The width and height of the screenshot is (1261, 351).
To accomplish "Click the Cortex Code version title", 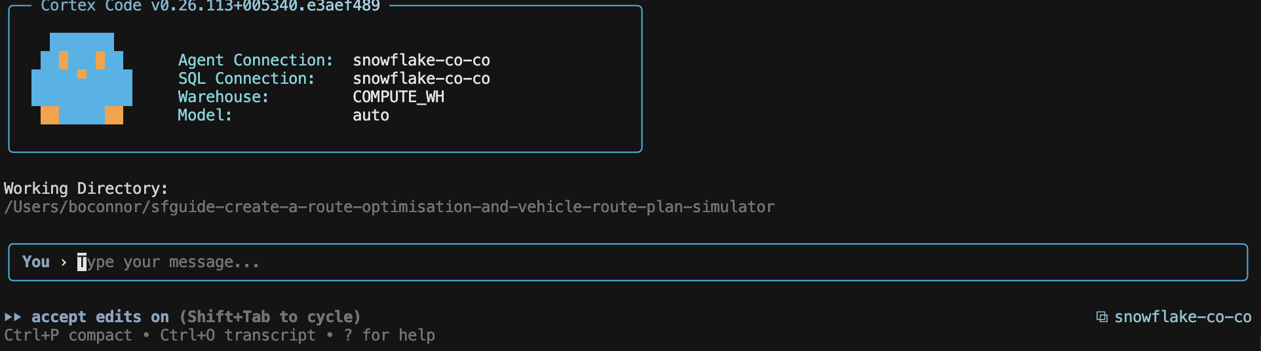I will [210, 6].
